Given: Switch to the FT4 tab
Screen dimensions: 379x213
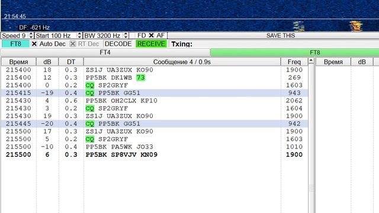Looking at the screenshot, I should (105, 53).
